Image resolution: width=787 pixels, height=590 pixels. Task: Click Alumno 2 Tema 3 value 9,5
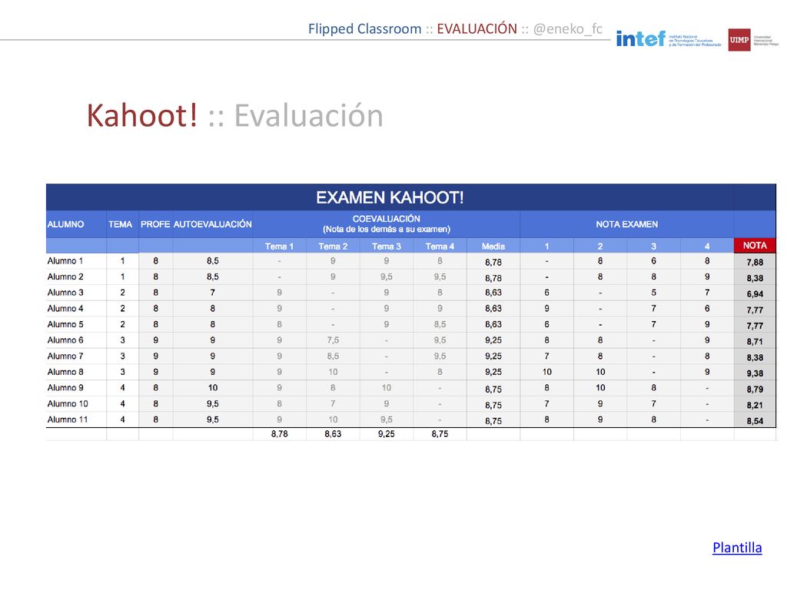(387, 277)
